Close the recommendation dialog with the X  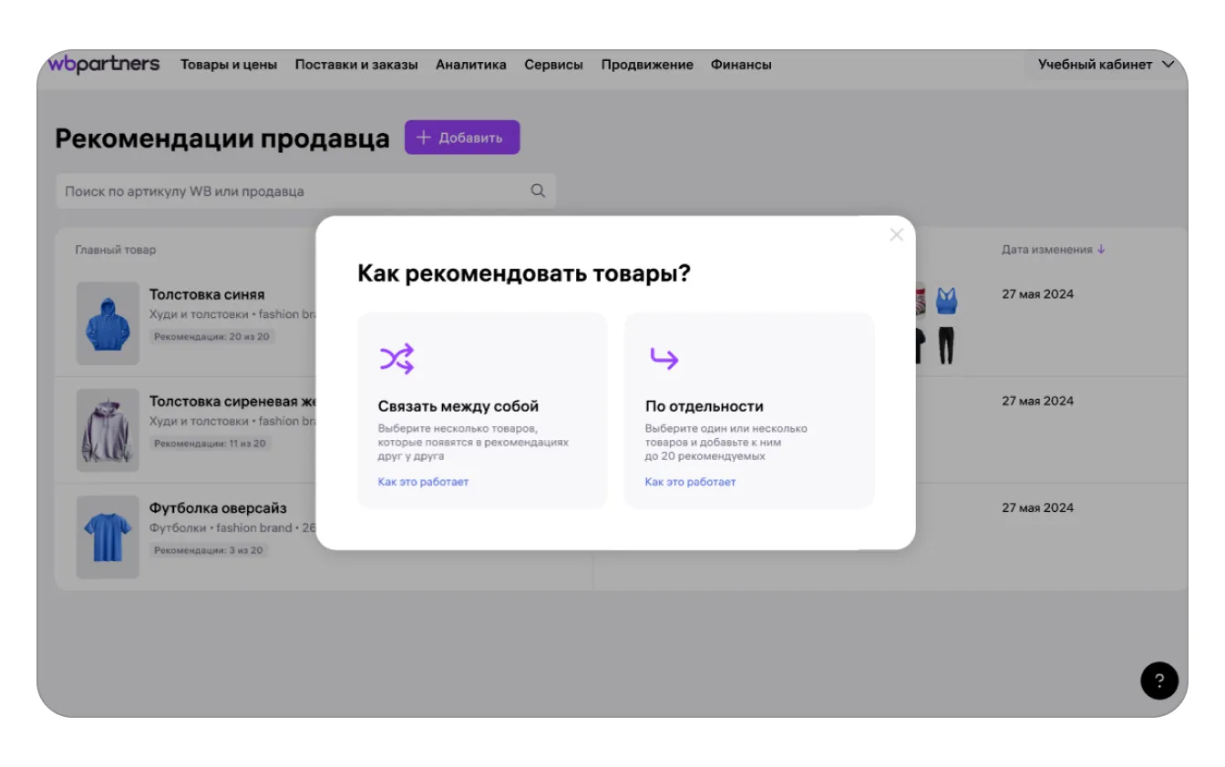click(896, 235)
